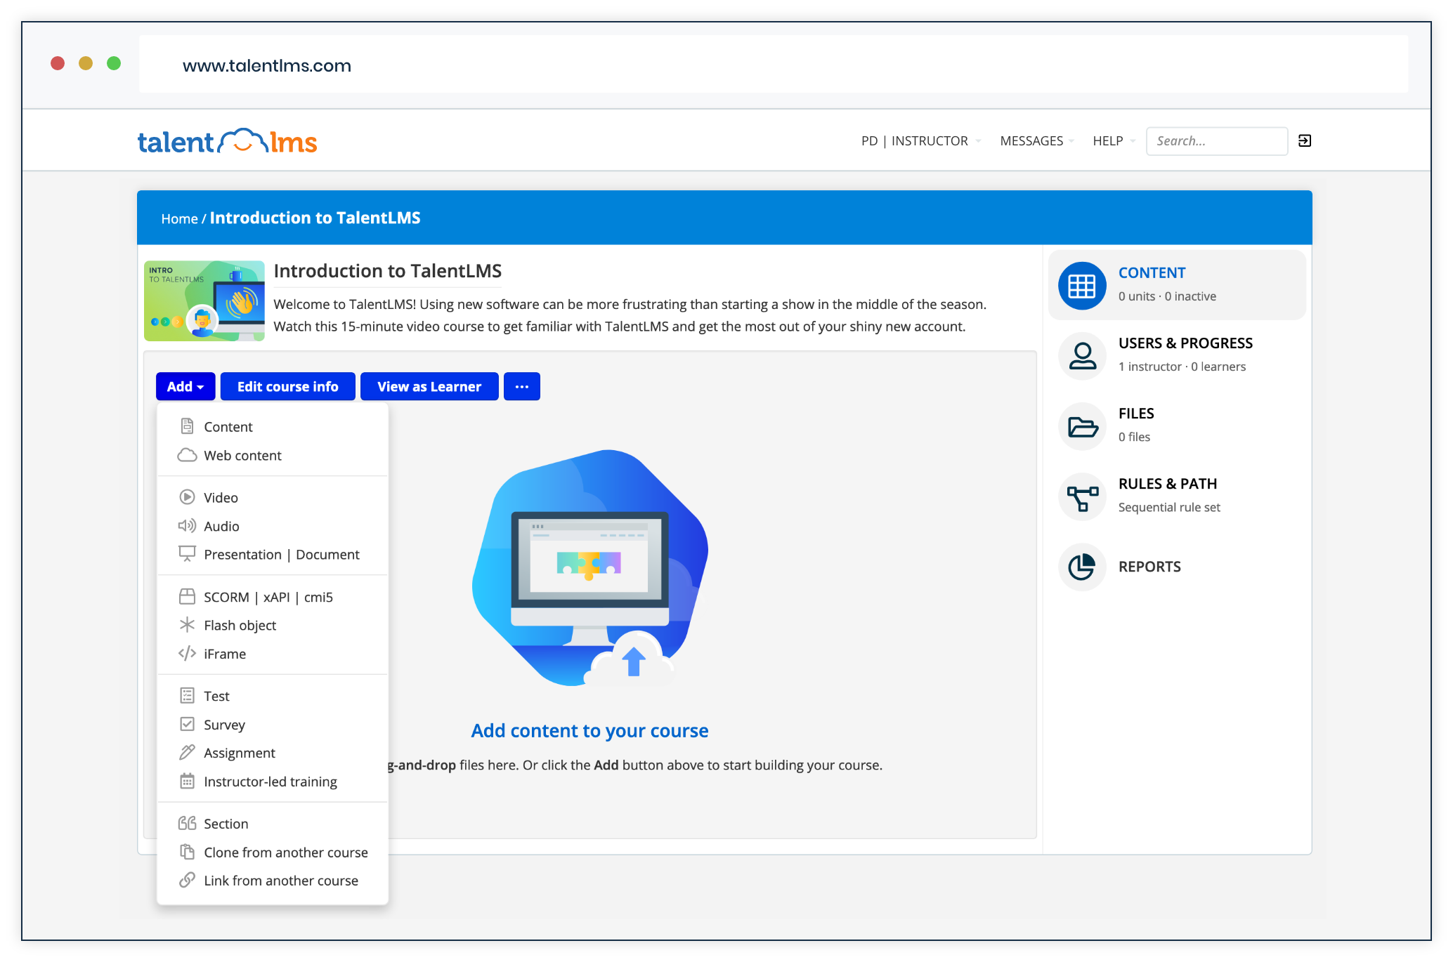This screenshot has width=1453, height=962.
Task: Click the Content document icon in Add menu
Action: 187,426
